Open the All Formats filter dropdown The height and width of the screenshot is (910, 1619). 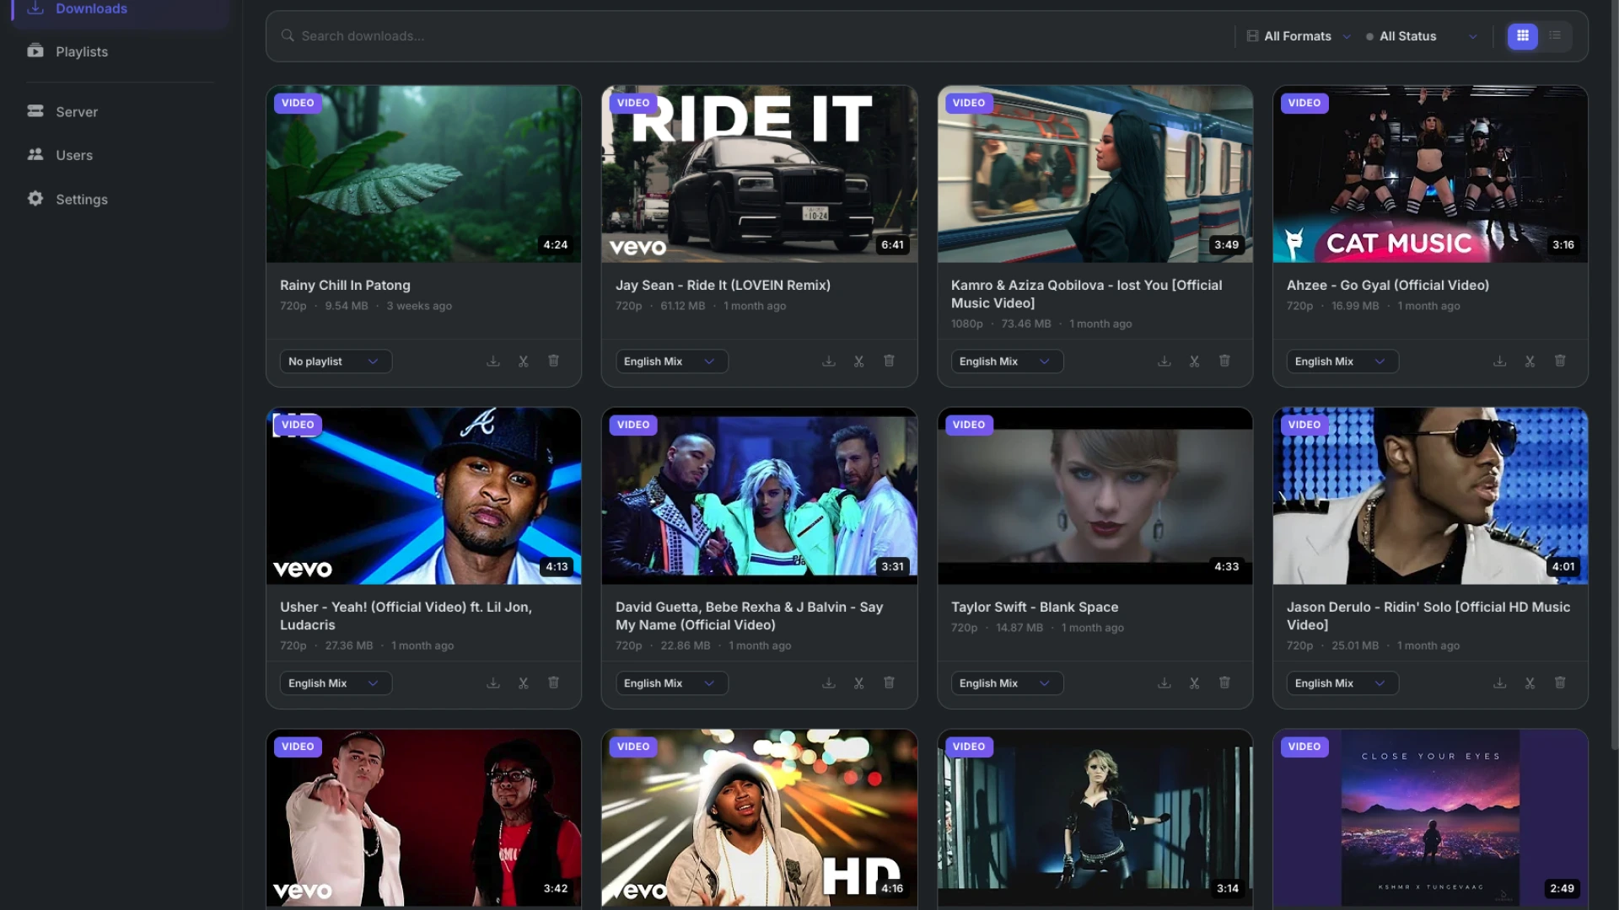(x=1299, y=36)
